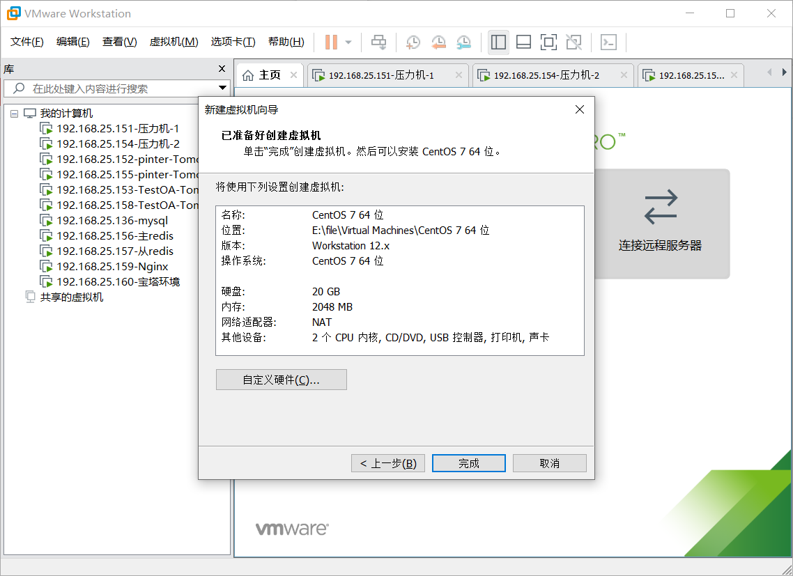
Task: Close the library panel with its X
Action: (x=222, y=69)
